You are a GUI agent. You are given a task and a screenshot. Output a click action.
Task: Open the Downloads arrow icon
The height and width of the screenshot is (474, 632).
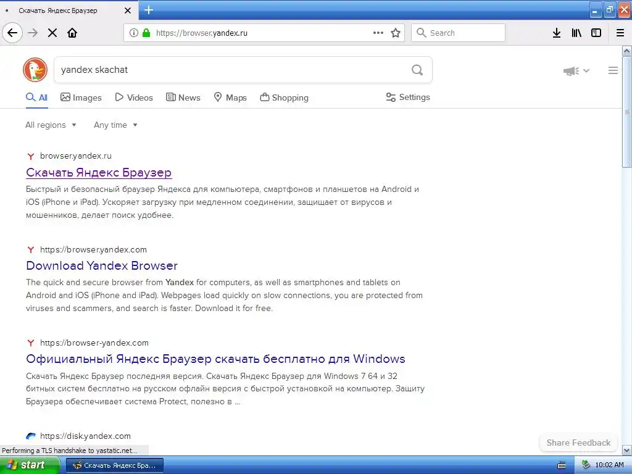pos(557,33)
